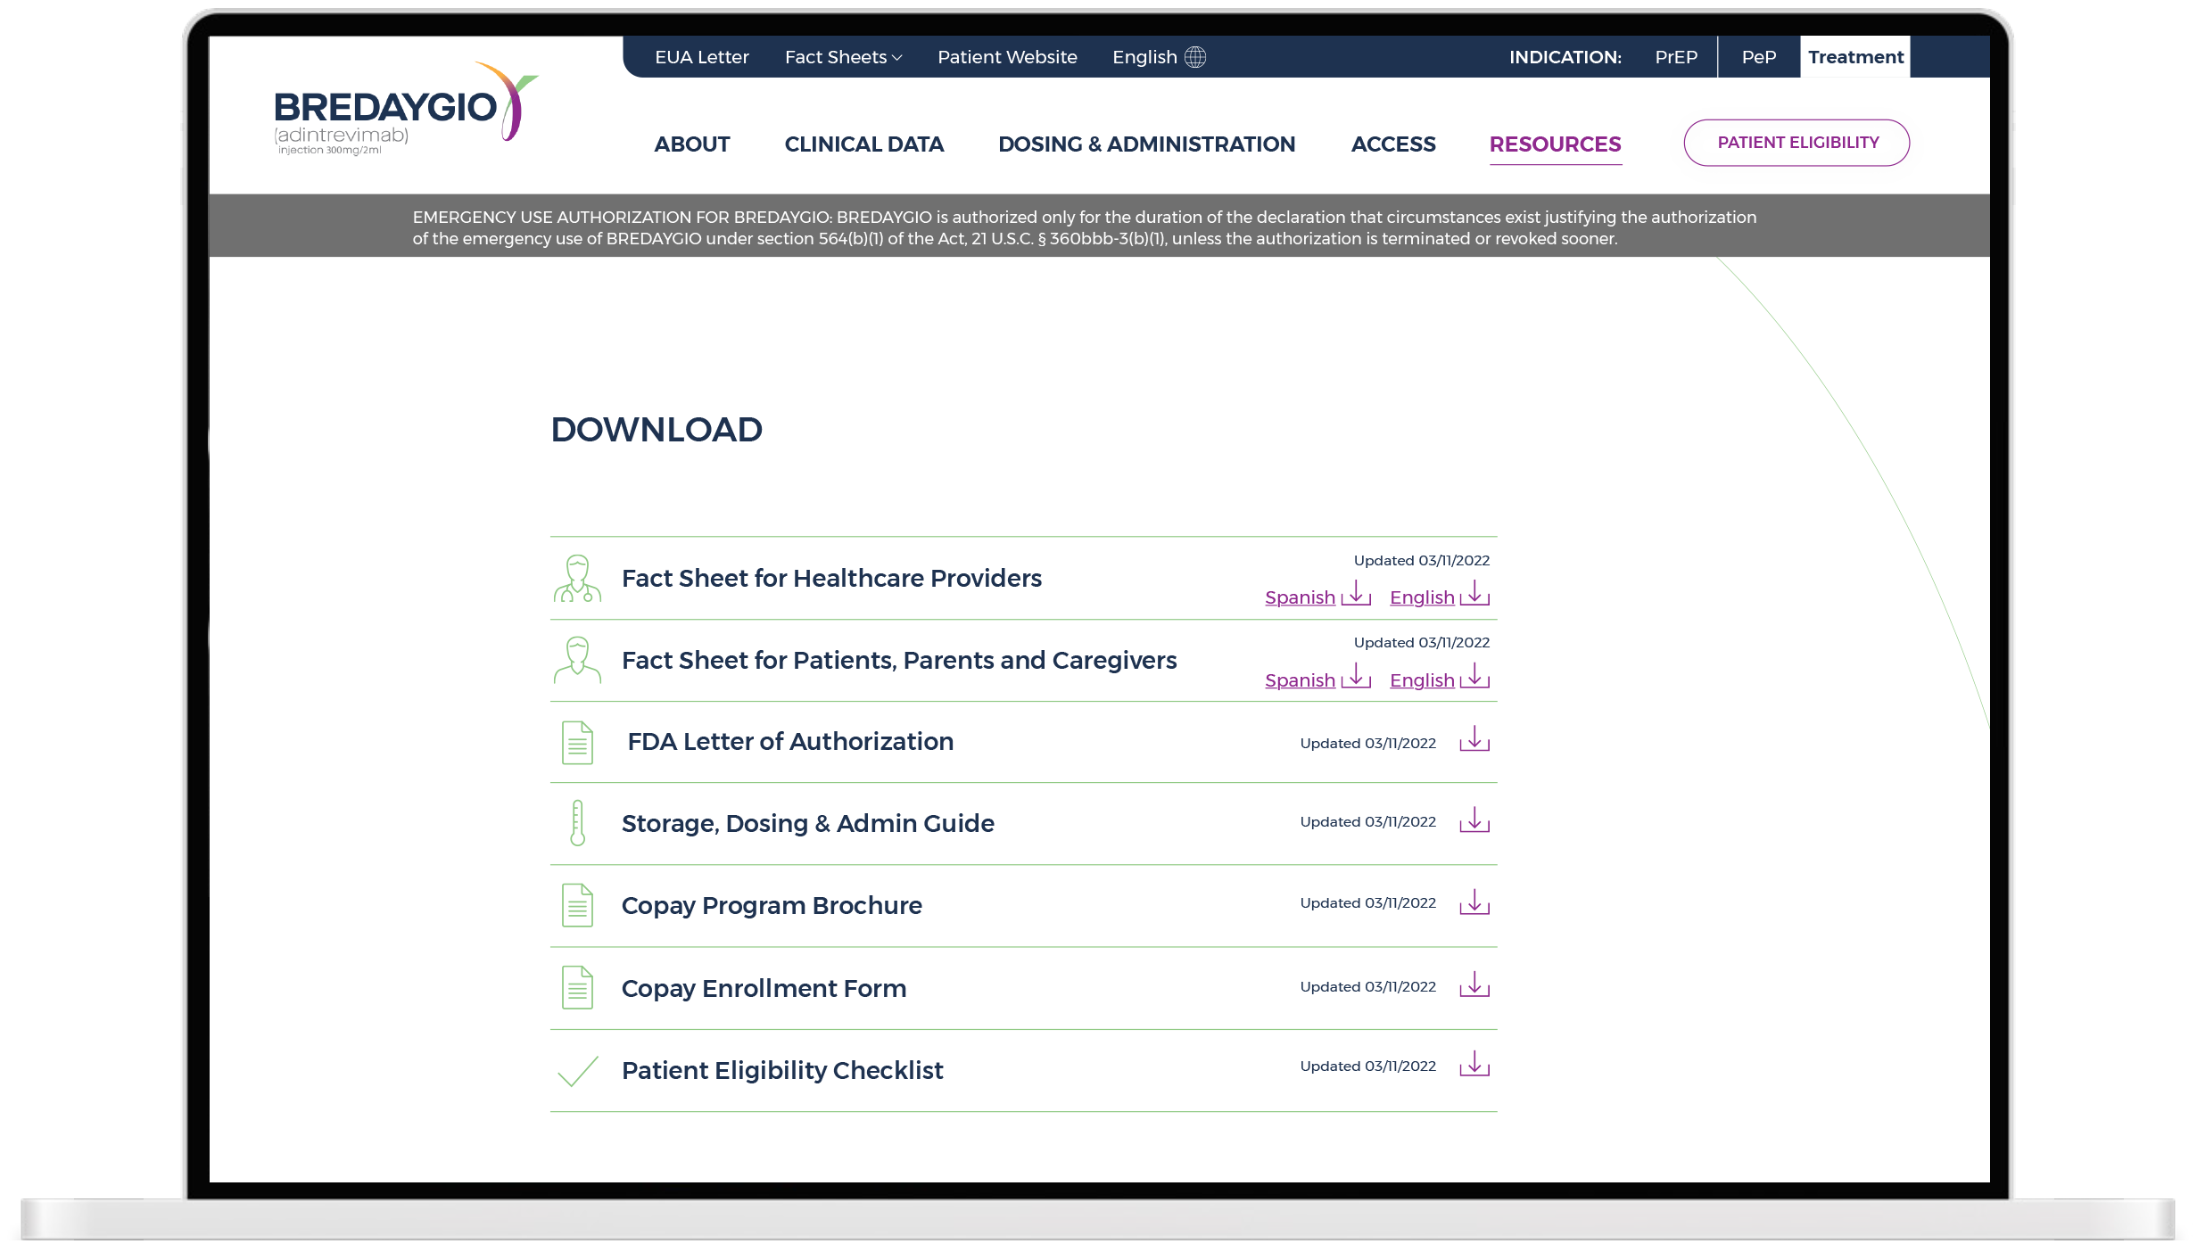Click Spanish link for Healthcare Providers
This screenshot has height=1260, width=2197.
coord(1300,597)
